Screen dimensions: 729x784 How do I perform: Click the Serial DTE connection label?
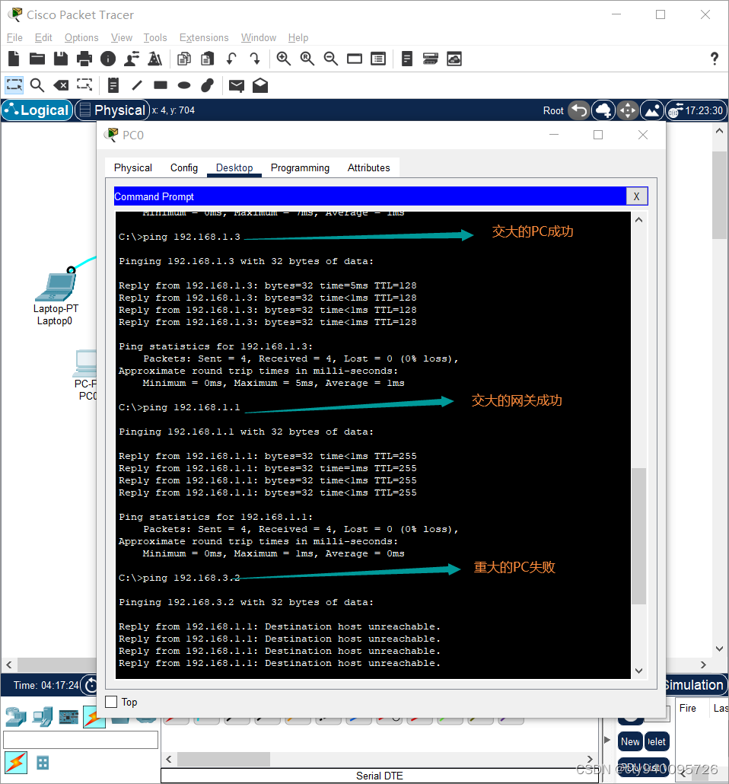(379, 776)
